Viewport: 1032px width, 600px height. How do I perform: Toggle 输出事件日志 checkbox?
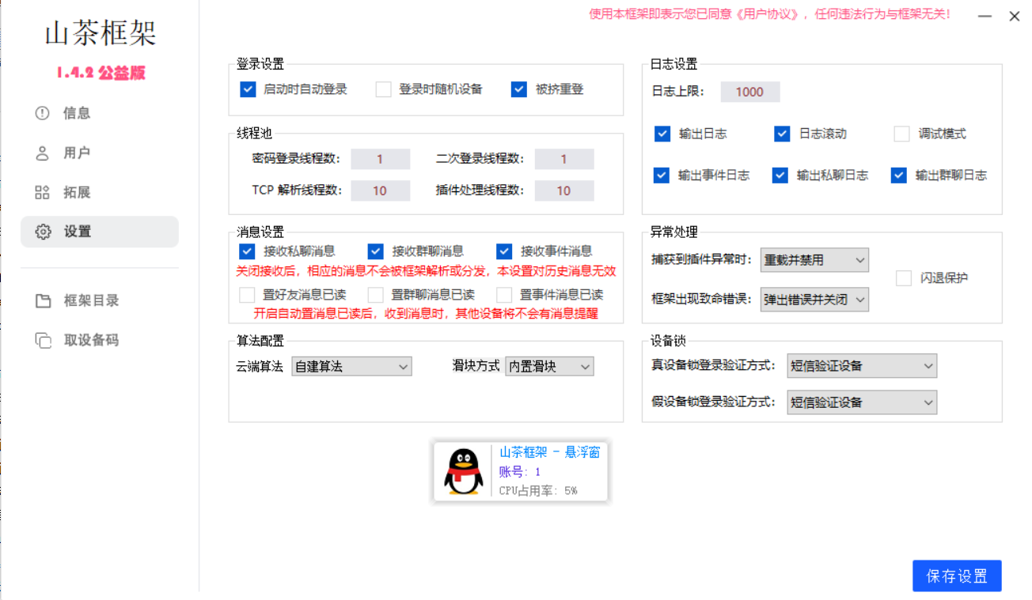(x=662, y=175)
